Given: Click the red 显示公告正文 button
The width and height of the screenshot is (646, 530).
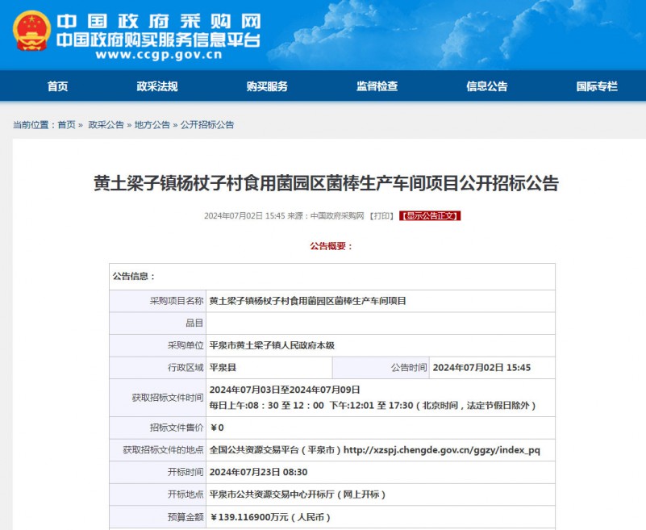Looking at the screenshot, I should [x=430, y=216].
